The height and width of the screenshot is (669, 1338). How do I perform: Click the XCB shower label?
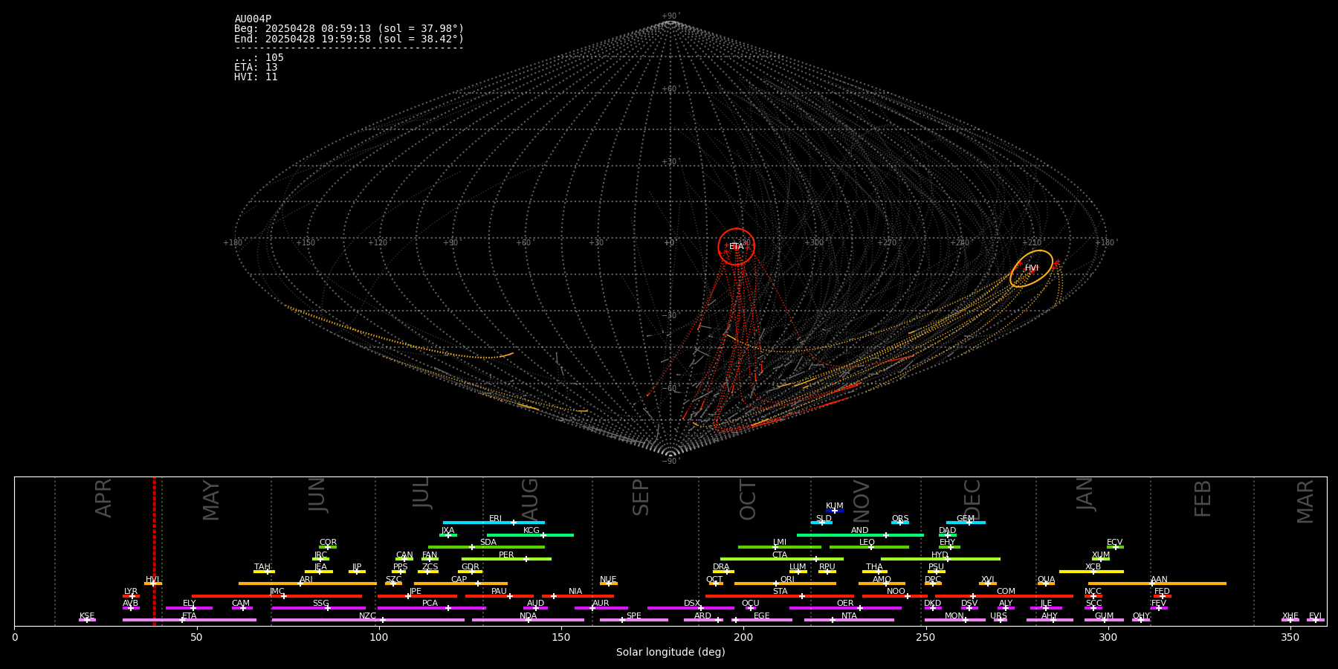click(x=1093, y=567)
